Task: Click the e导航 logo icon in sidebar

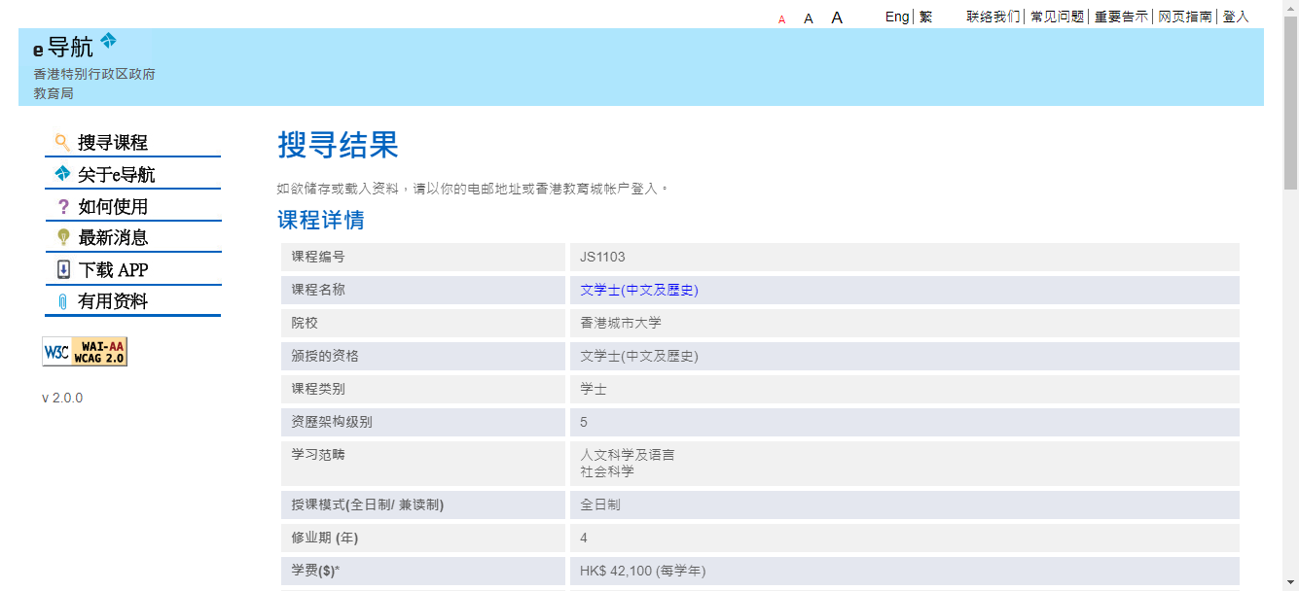Action: click(62, 174)
